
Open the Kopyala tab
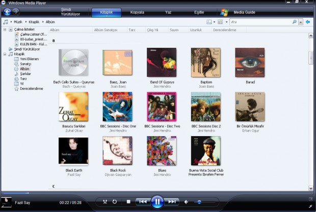[x=137, y=12]
